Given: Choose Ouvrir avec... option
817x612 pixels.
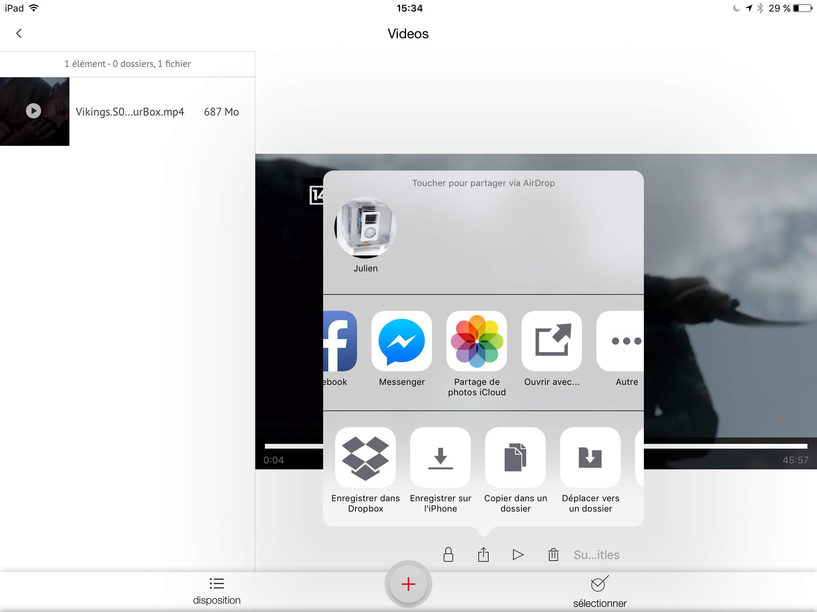Looking at the screenshot, I should [552, 341].
